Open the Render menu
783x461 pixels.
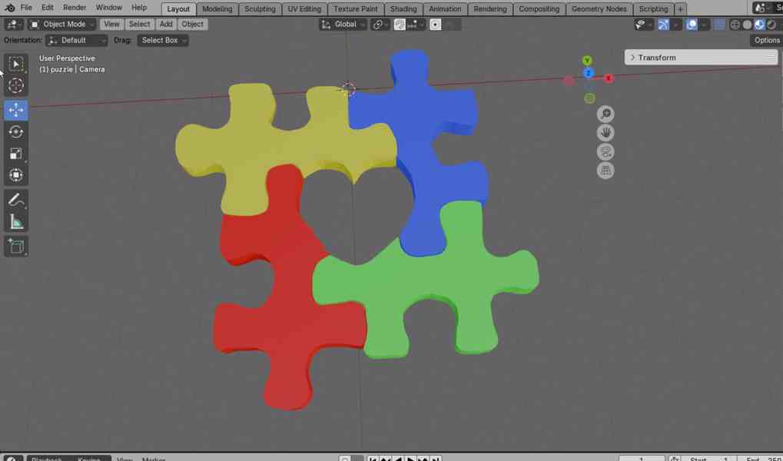click(x=75, y=8)
